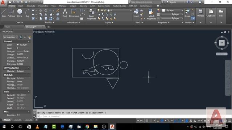This screenshot has width=232, height=130.
Task: Toggle object snap in status bar
Action: 179,121
